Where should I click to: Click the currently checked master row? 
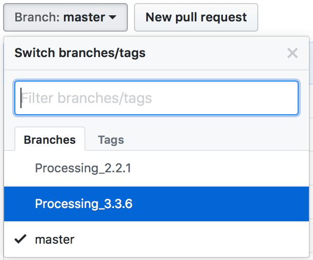coord(156,239)
